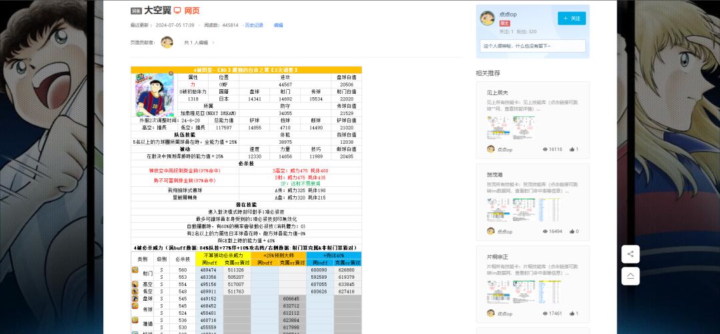Viewport: 720px width, 334px height.
Task: Click the 版主 moderator badge
Action: [x=505, y=23]
